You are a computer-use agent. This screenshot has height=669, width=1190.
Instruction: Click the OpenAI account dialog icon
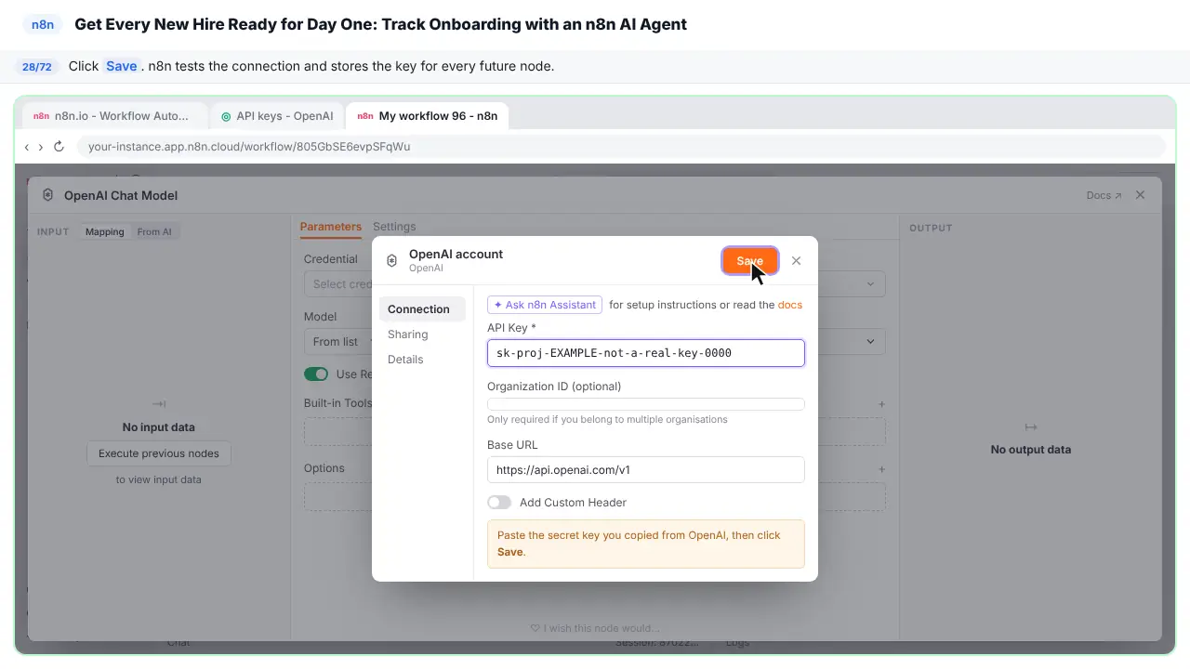[391, 261]
